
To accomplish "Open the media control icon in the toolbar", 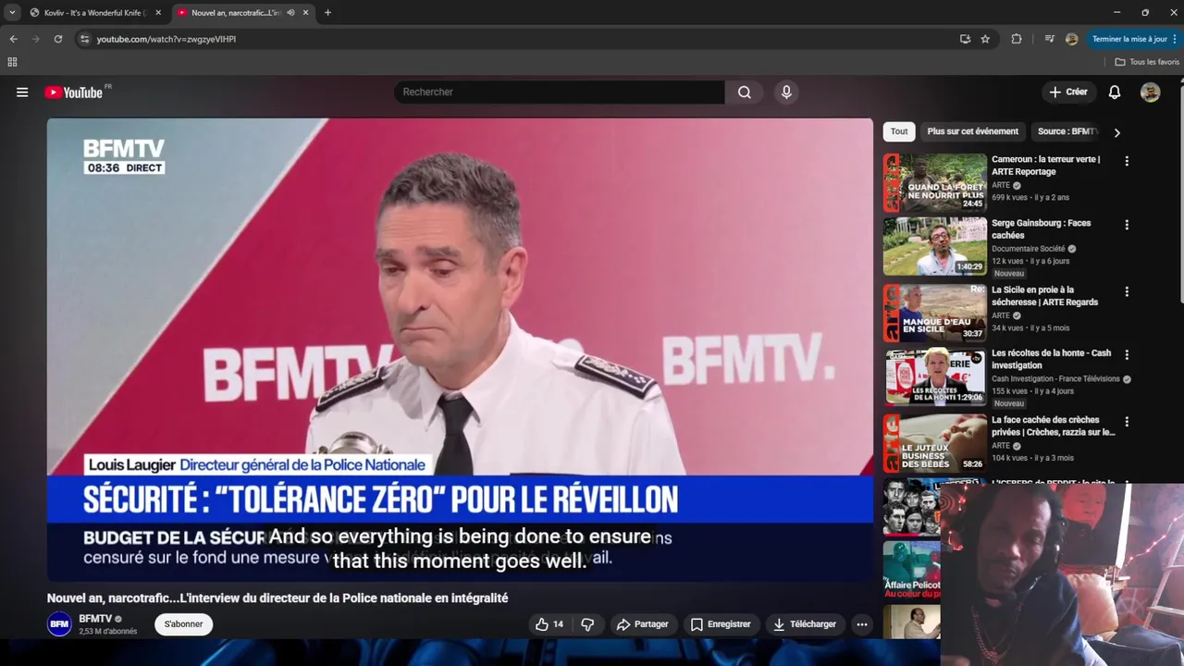I will (1049, 39).
